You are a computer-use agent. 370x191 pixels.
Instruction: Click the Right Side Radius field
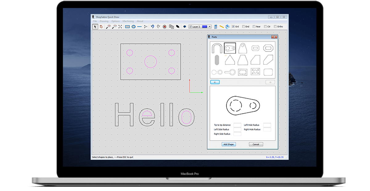point(237,134)
